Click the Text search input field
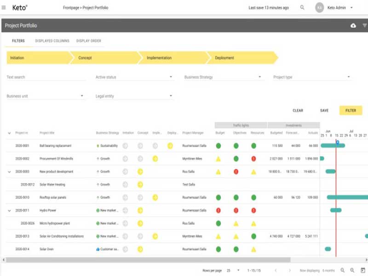 point(46,77)
